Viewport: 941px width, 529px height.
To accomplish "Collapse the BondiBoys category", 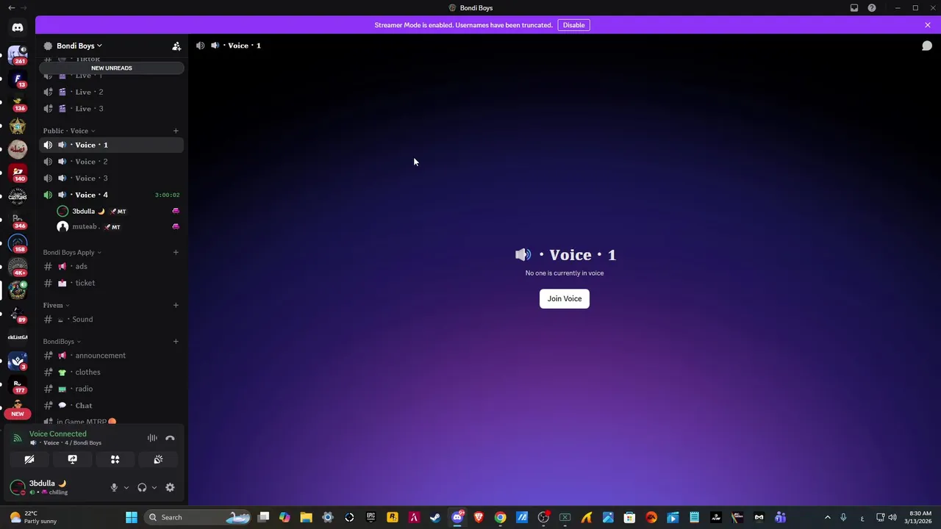I will coord(62,341).
